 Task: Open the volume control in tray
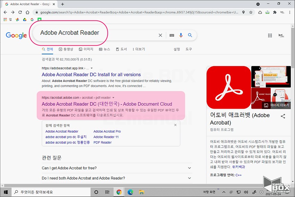(x=246, y=192)
